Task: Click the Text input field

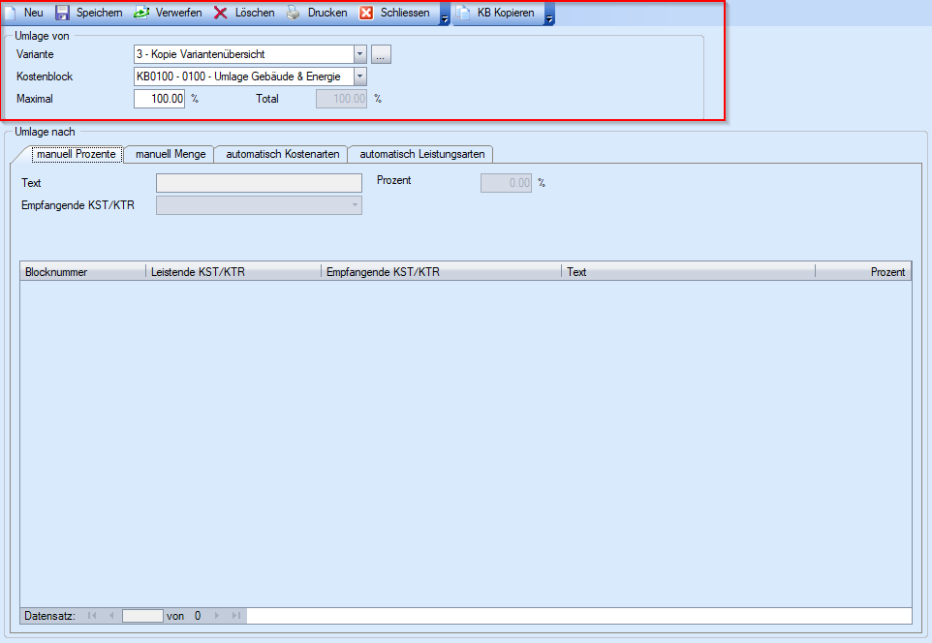Action: click(259, 183)
